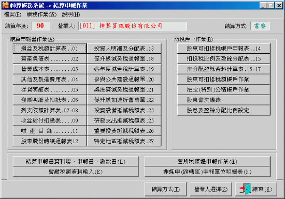285x199 pixels.
Task: Open 存貨明細表 ..05 form
Action: point(50,89)
